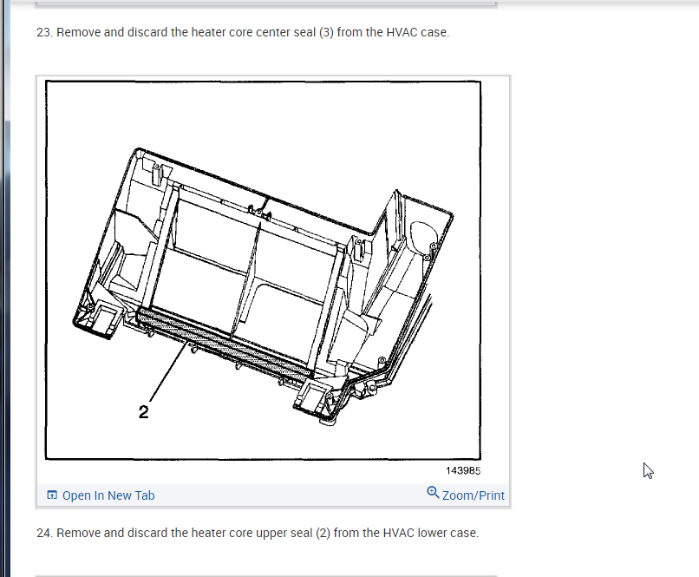Select step 23 heater core center seal text
Viewport: 699px width, 577px height.
pos(243,33)
